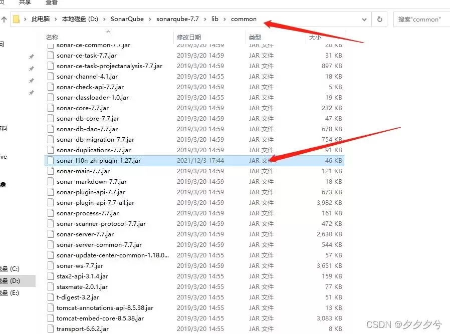This screenshot has height=334, width=450.
Task: Click file name 'tomcat-annotations-api-8.5.38.jar'
Action: tap(105, 308)
